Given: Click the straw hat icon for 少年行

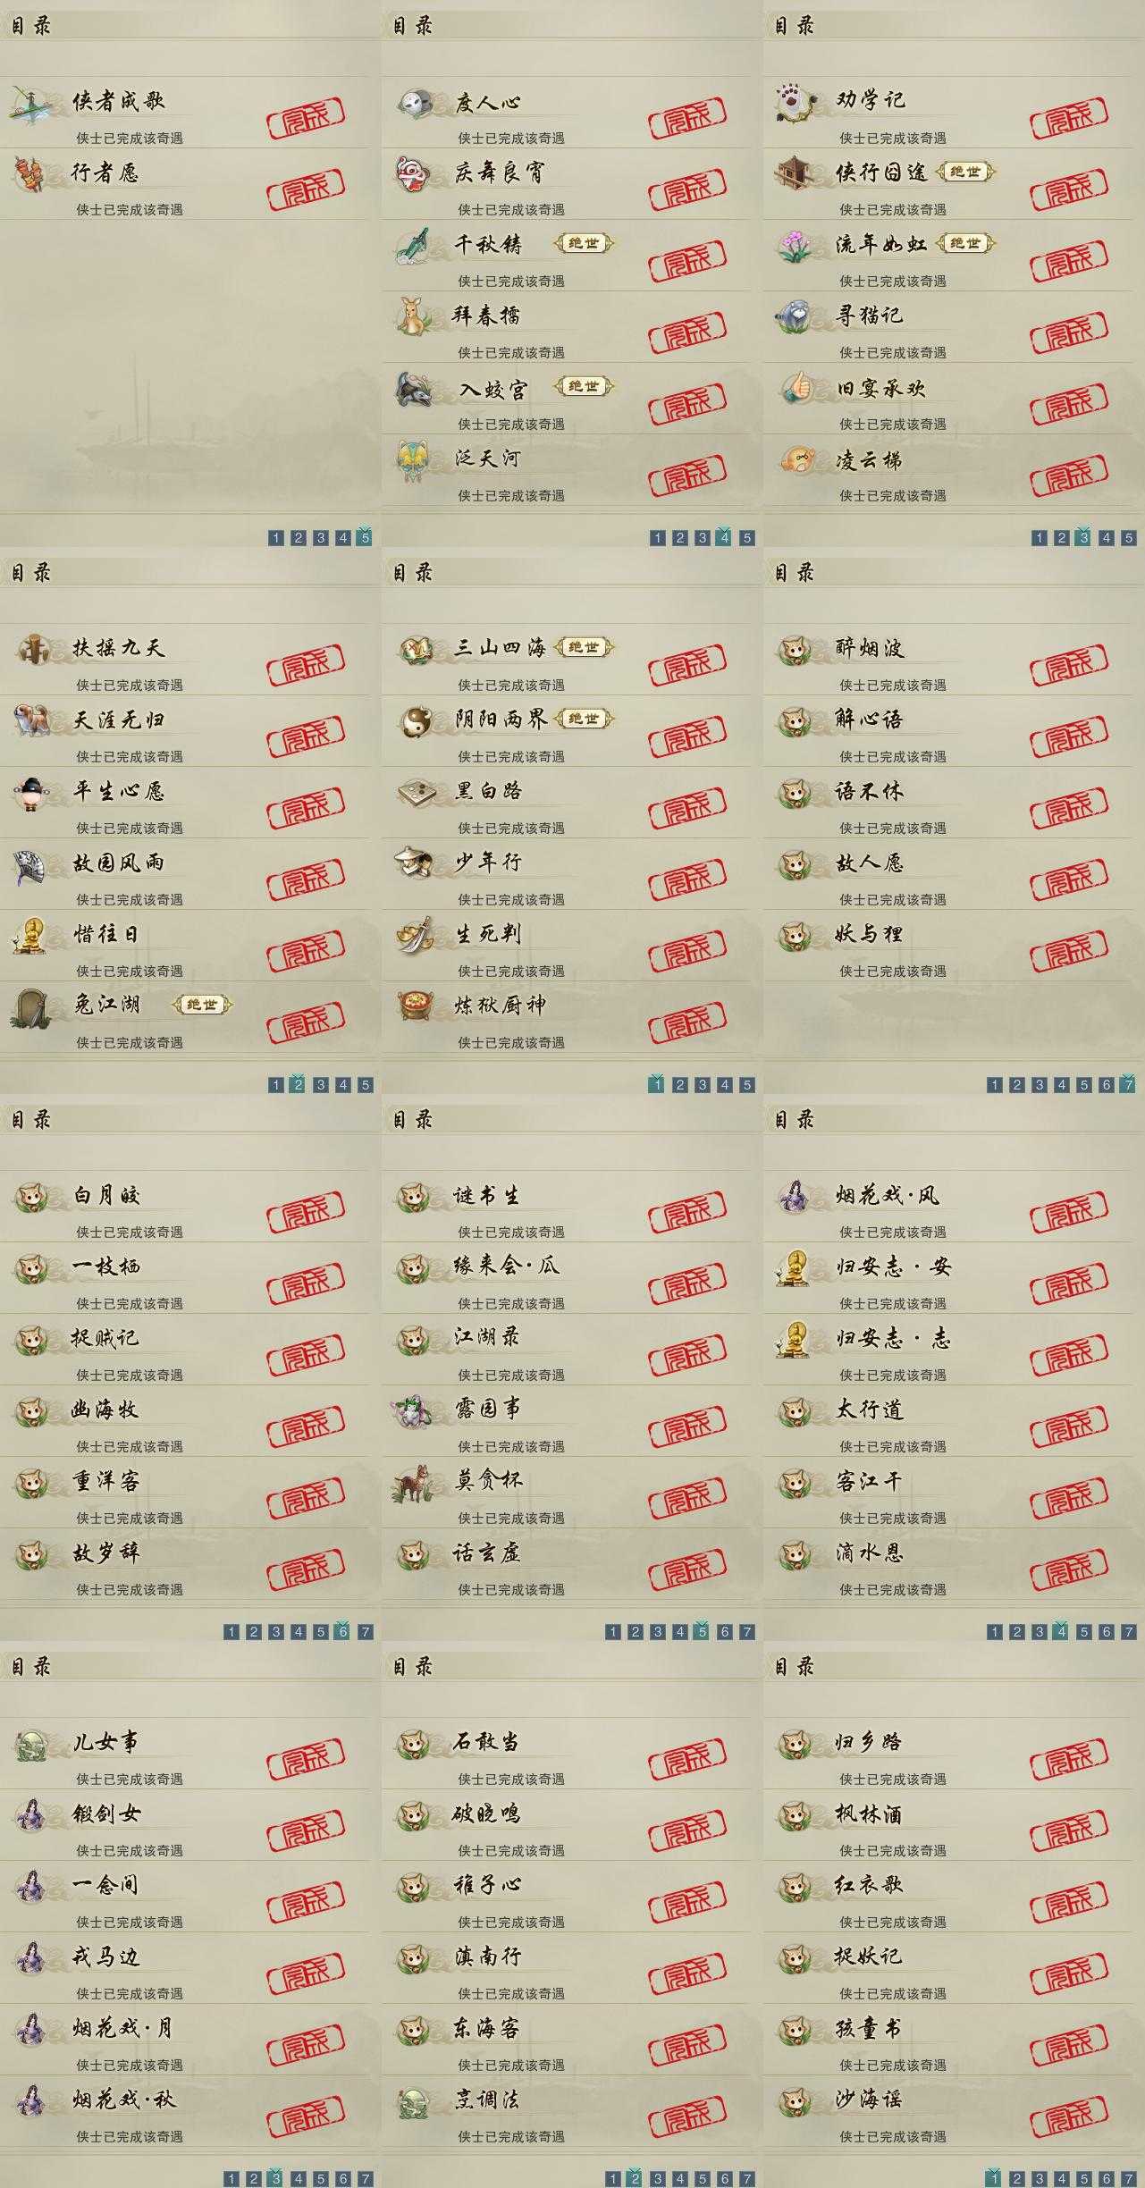Looking at the screenshot, I should [415, 863].
